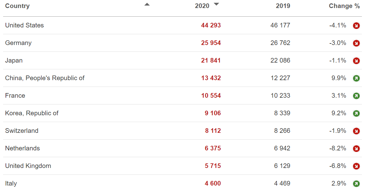Click the 2020 value 44 293
The image size is (365, 192).
tap(211, 25)
